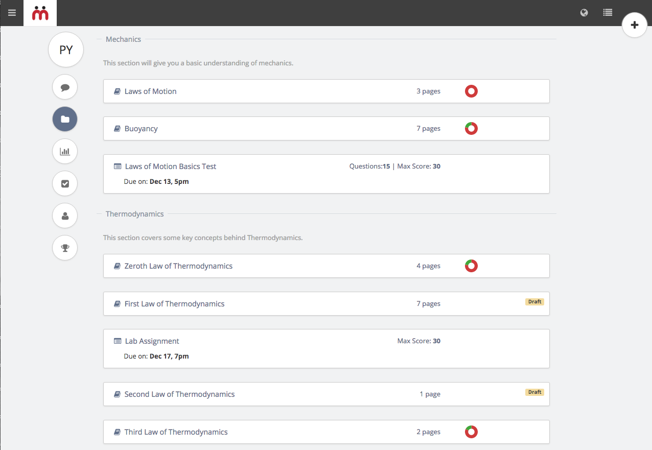
Task: Click the book icon beside Buoyancy
Action: tap(117, 129)
